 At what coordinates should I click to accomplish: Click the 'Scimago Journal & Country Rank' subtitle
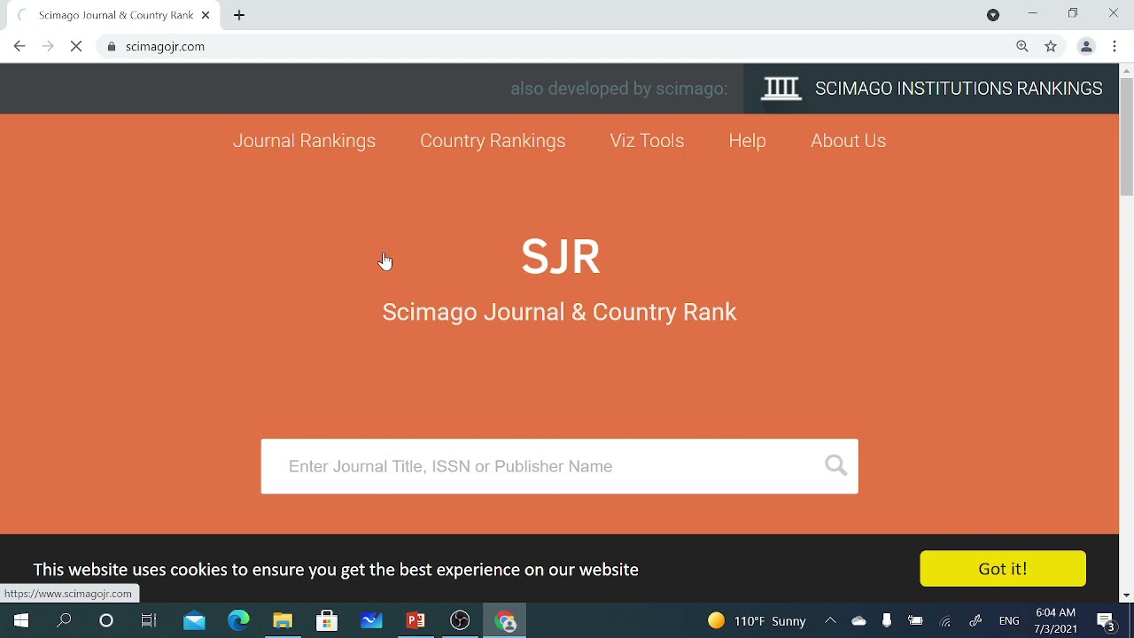point(559,312)
